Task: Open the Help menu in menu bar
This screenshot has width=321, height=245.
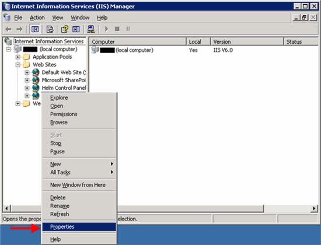Action: [102, 18]
